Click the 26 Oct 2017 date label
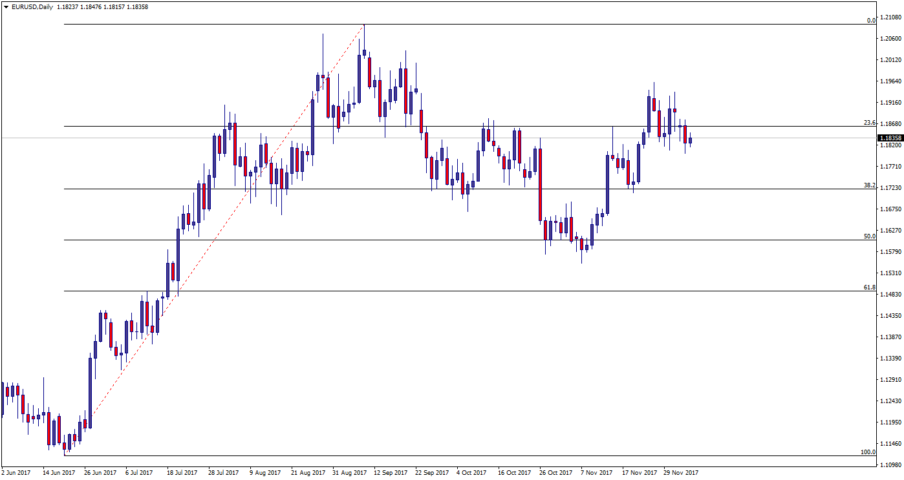904x480 pixels. point(556,473)
